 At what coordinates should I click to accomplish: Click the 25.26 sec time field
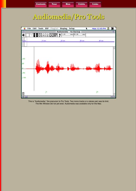[80, 35]
